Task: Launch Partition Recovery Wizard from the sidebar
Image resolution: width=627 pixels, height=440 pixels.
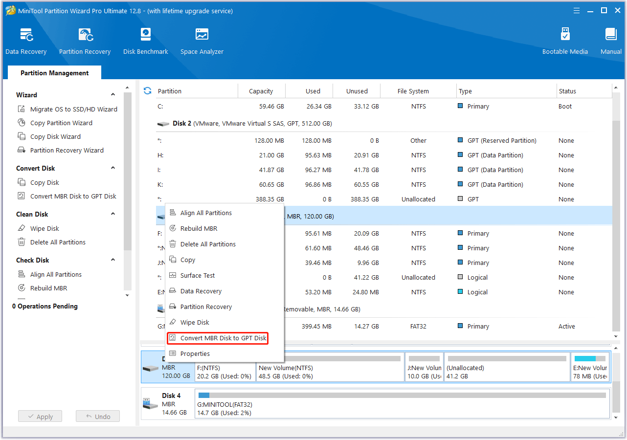Action: coord(61,150)
